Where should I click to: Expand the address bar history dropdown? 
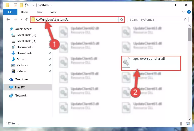tap(116, 20)
